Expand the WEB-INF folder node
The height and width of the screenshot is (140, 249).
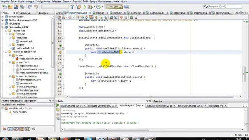tap(10, 34)
